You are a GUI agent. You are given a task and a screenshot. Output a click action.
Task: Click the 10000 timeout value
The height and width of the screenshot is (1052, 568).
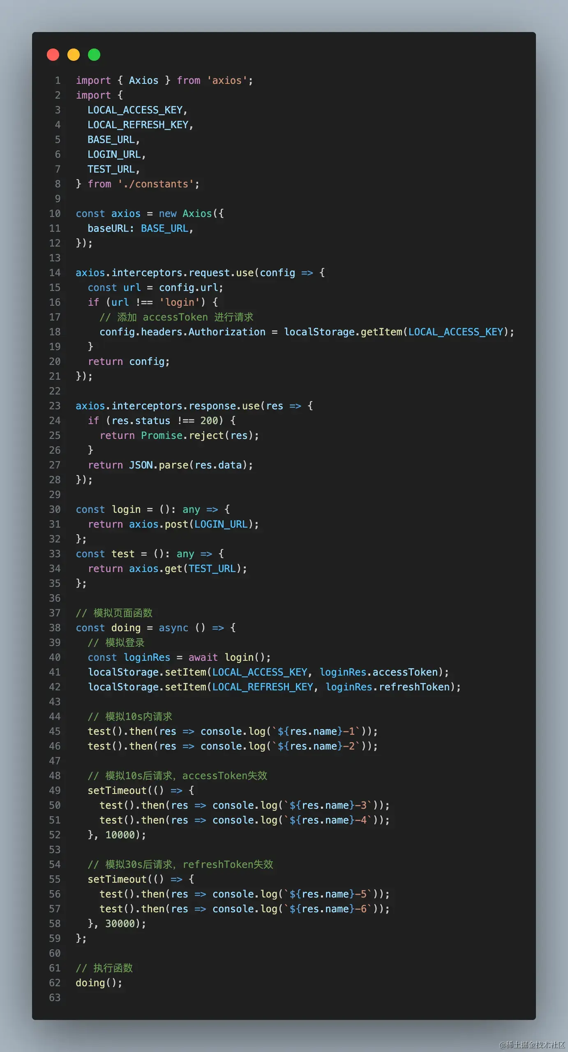(120, 835)
